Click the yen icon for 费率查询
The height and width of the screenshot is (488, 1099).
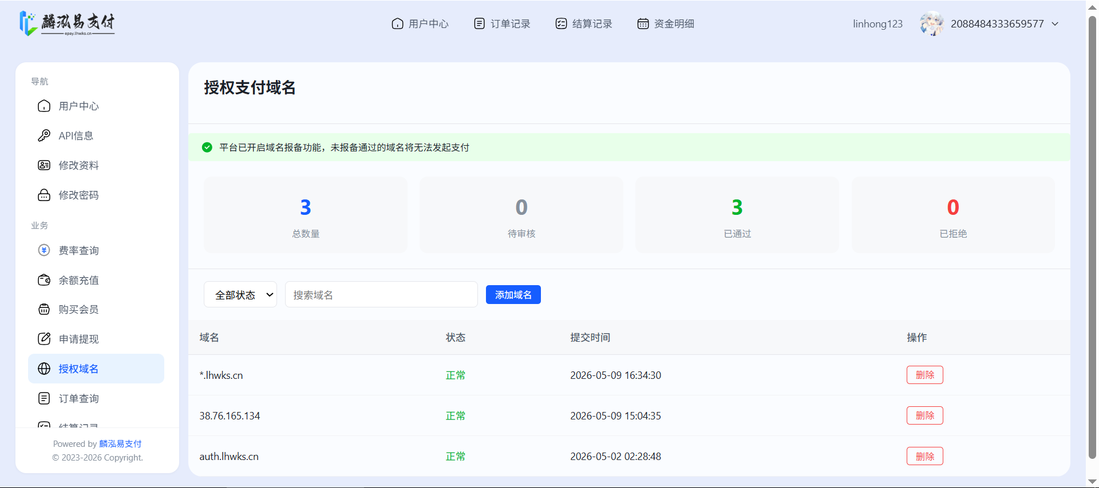(44, 250)
